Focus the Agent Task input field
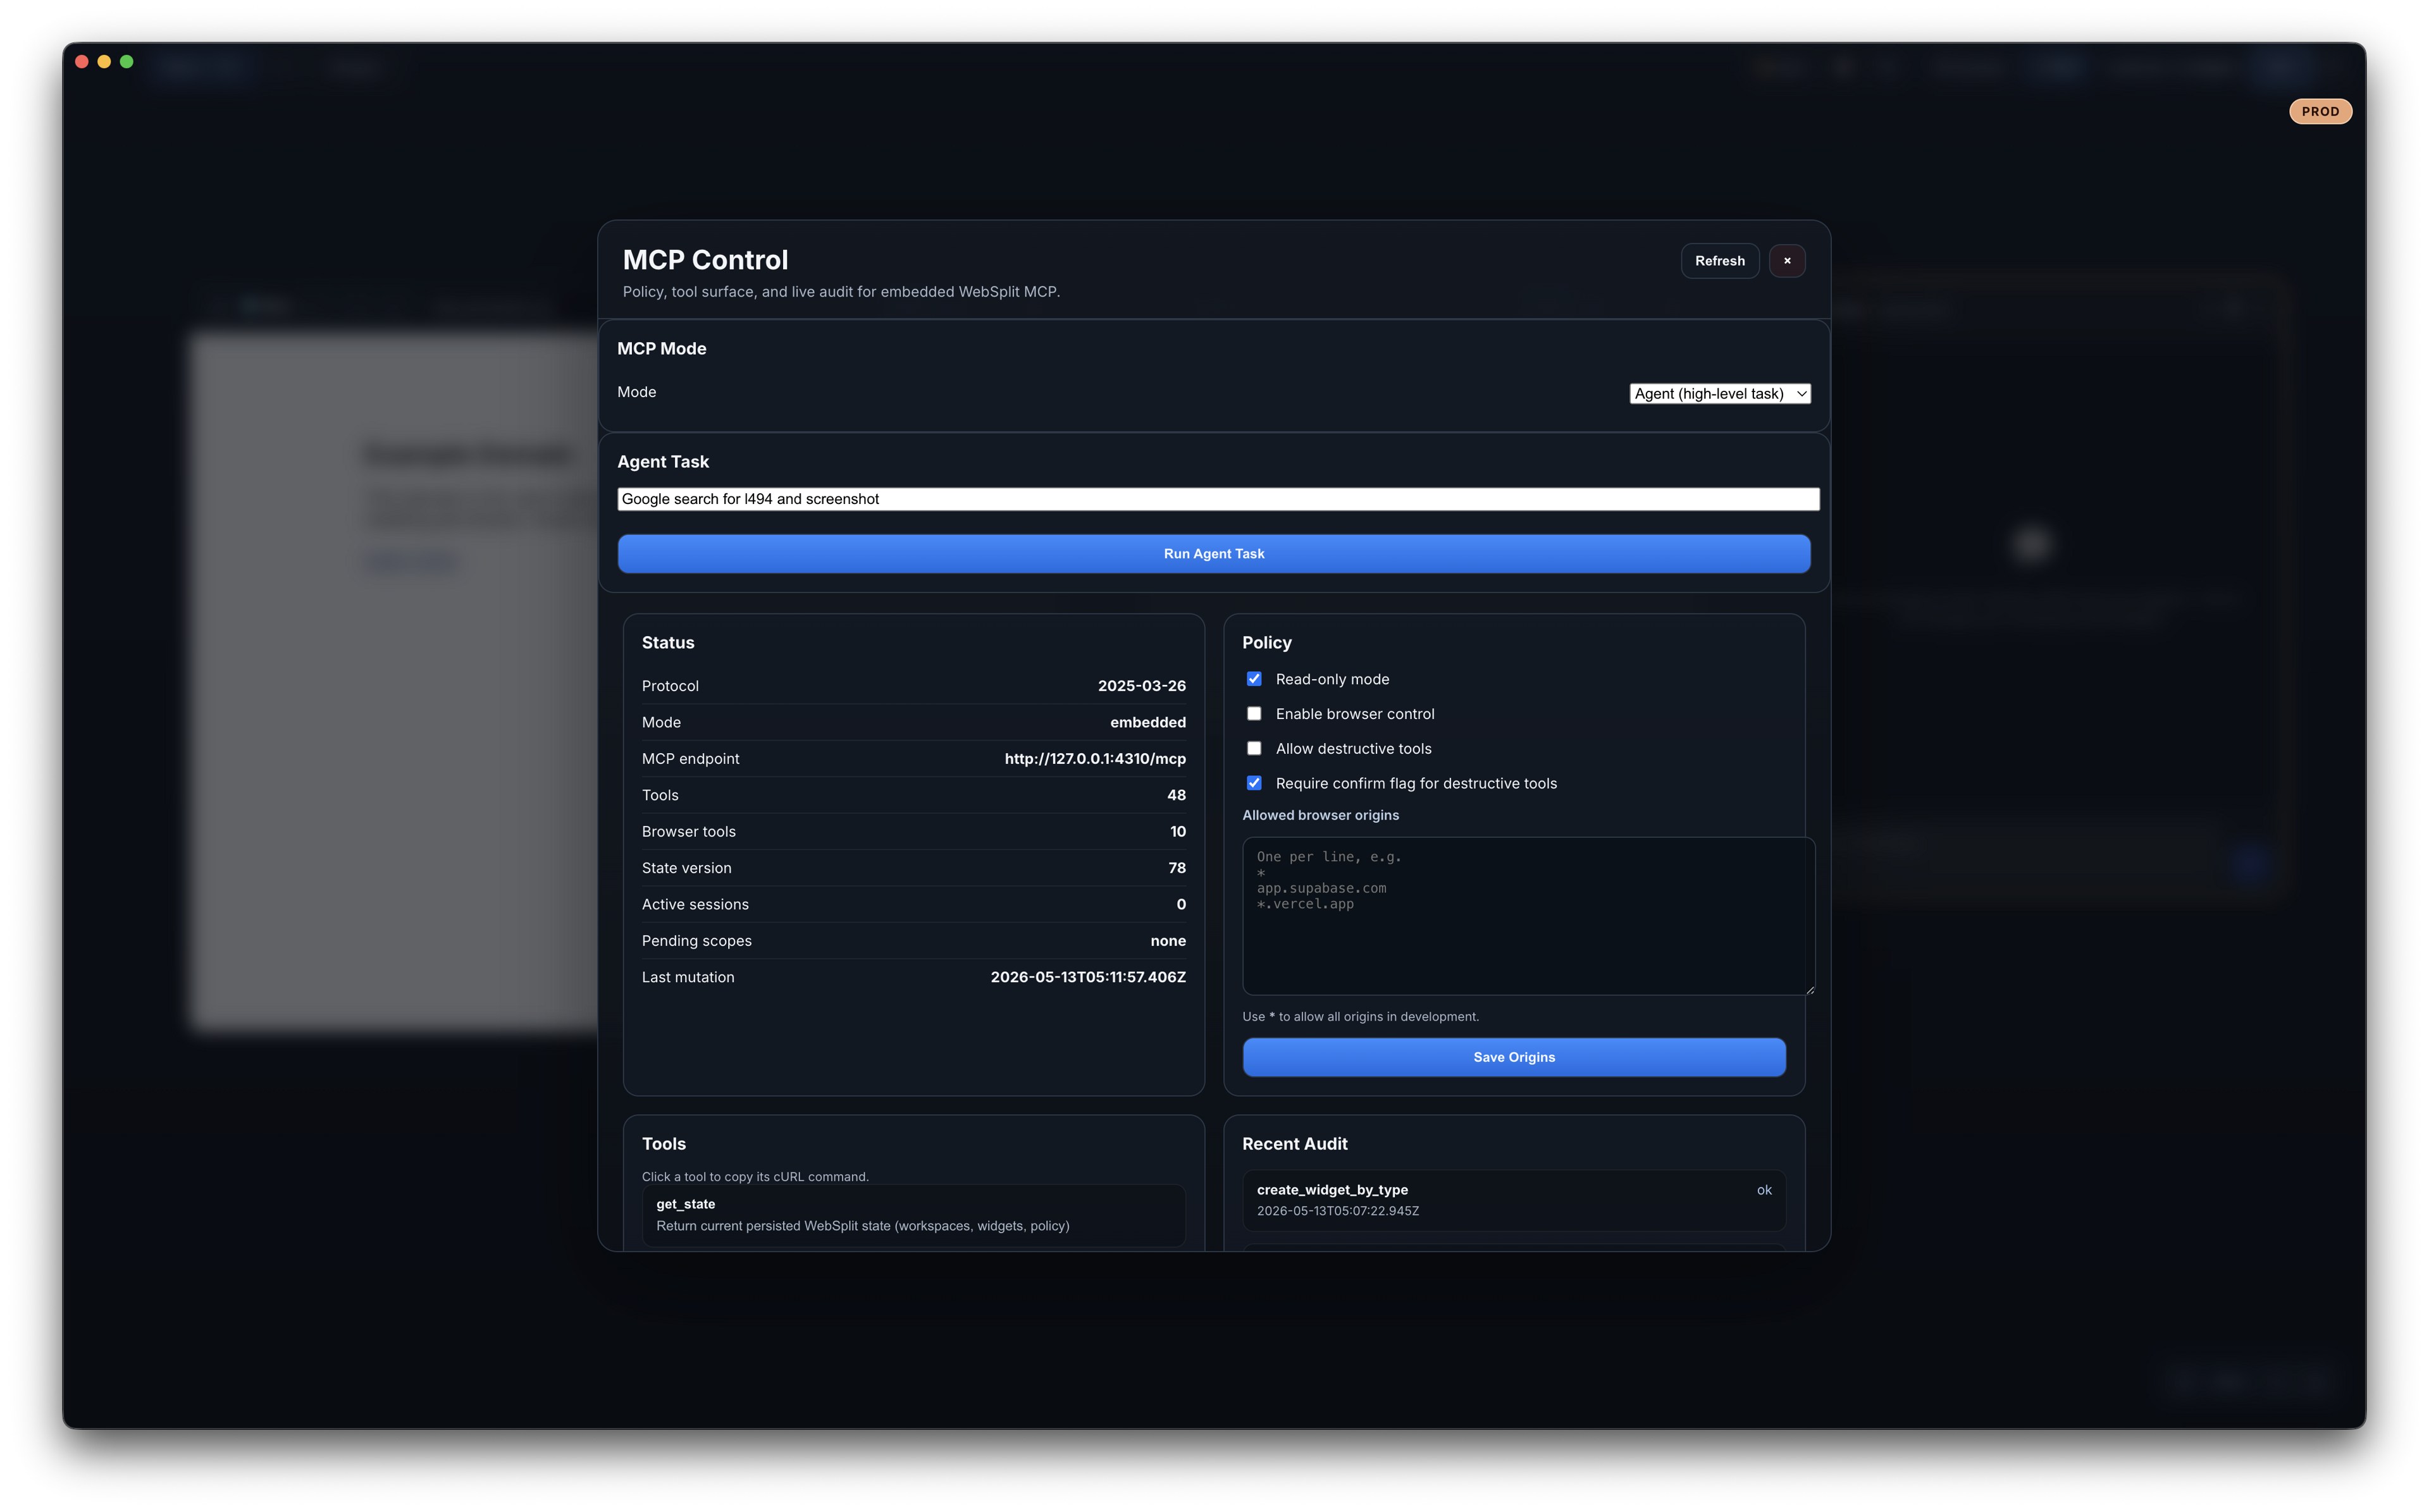The image size is (2429, 1512). 1217,499
